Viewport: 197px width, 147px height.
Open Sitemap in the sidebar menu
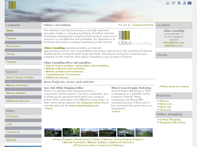11,140
